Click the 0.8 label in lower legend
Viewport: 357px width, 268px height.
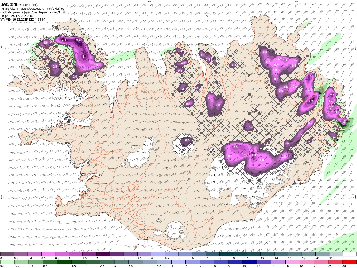[x=45, y=266]
